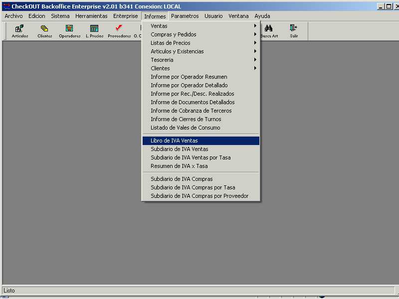Select Listado de Vales de Consumo
Viewport: 399px width, 299px height.
point(201,128)
